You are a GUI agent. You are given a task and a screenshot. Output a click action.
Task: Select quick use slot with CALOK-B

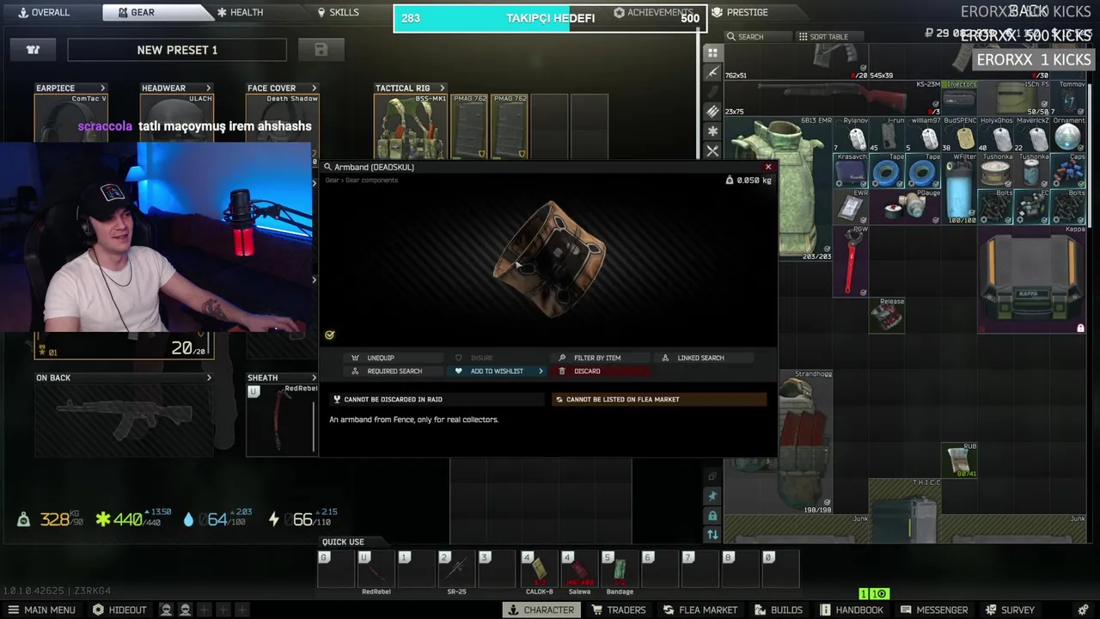(539, 569)
